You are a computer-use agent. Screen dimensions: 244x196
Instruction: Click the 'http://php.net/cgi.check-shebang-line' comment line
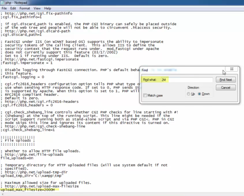coord(43,126)
